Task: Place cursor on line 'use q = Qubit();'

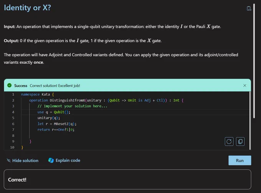Action: click(x=54, y=112)
